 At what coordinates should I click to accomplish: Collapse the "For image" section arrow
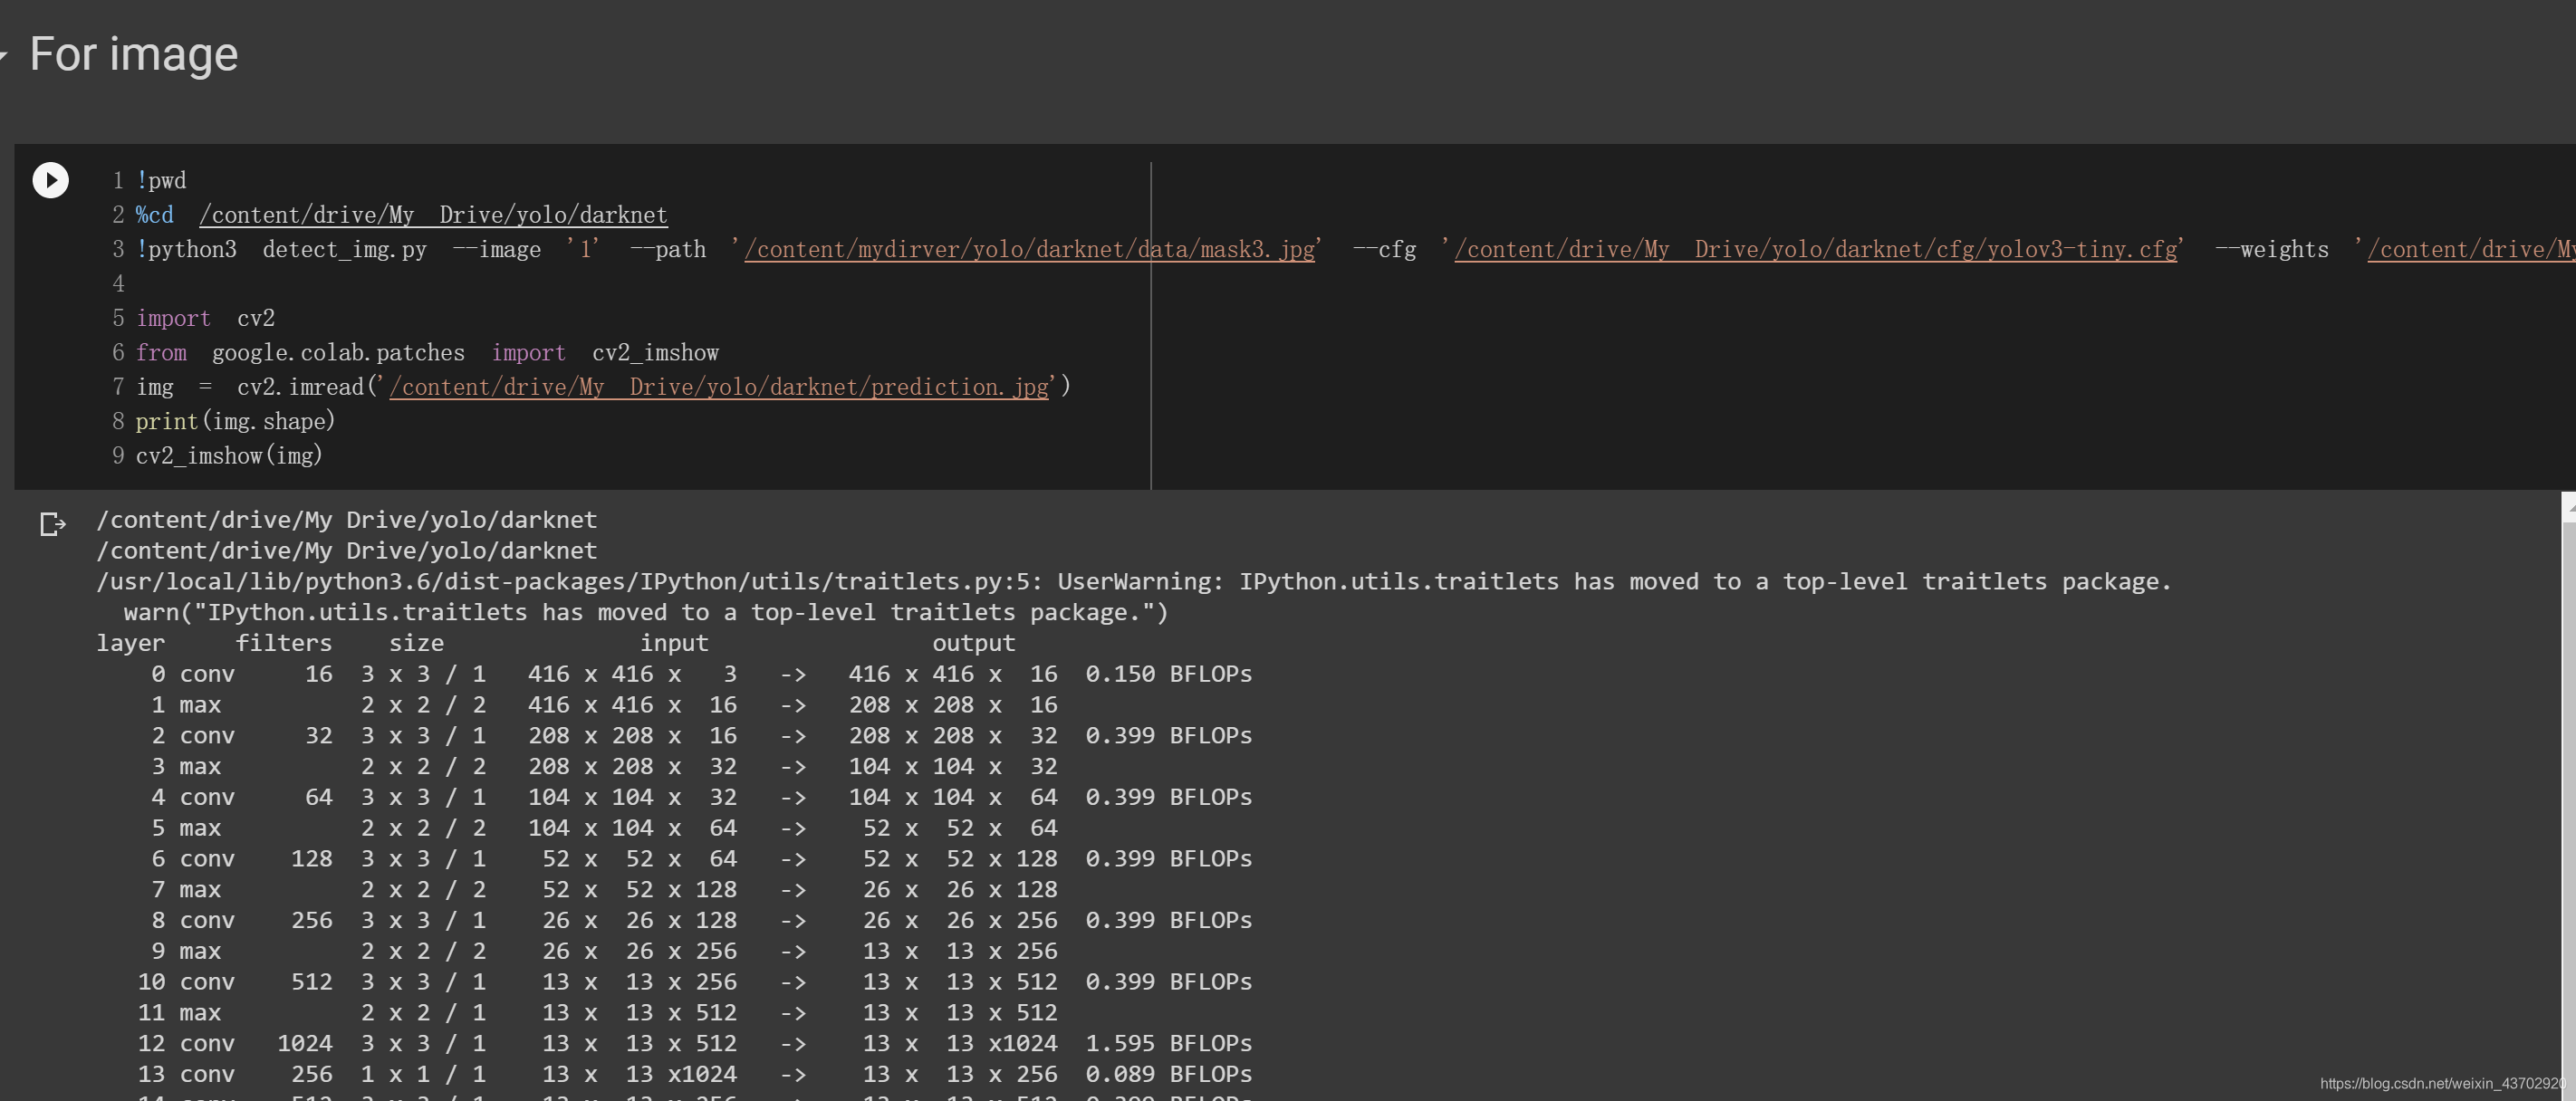click(4, 56)
